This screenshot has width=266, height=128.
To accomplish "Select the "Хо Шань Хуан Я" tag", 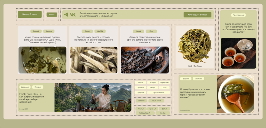I will tap(145, 113).
